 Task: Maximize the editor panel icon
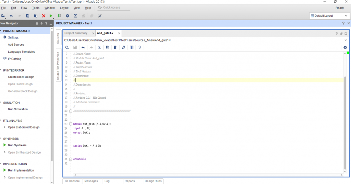[346, 34]
